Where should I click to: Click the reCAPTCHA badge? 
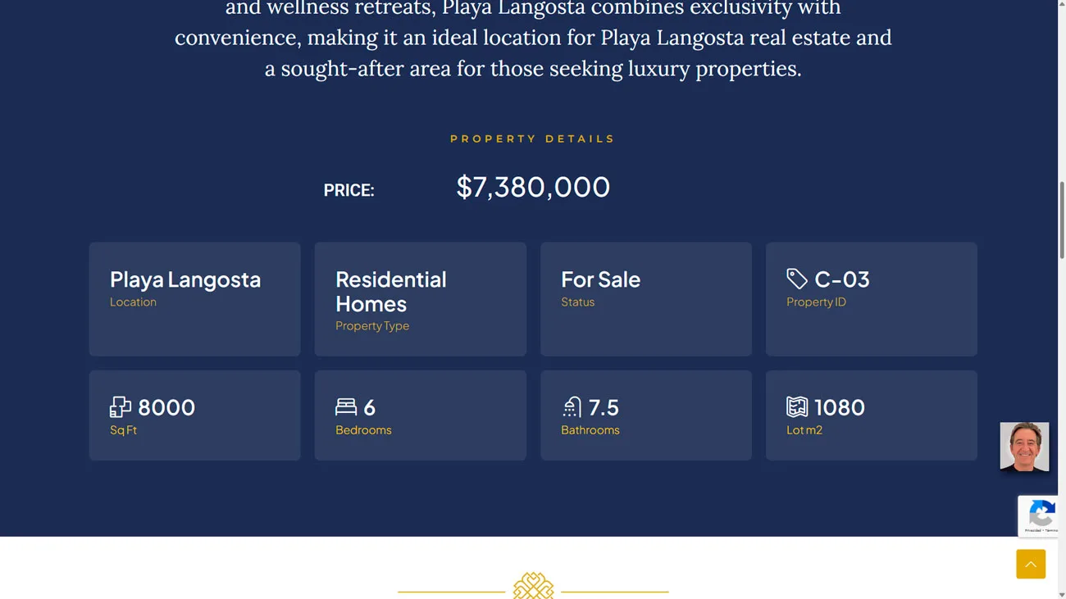coord(1038,516)
